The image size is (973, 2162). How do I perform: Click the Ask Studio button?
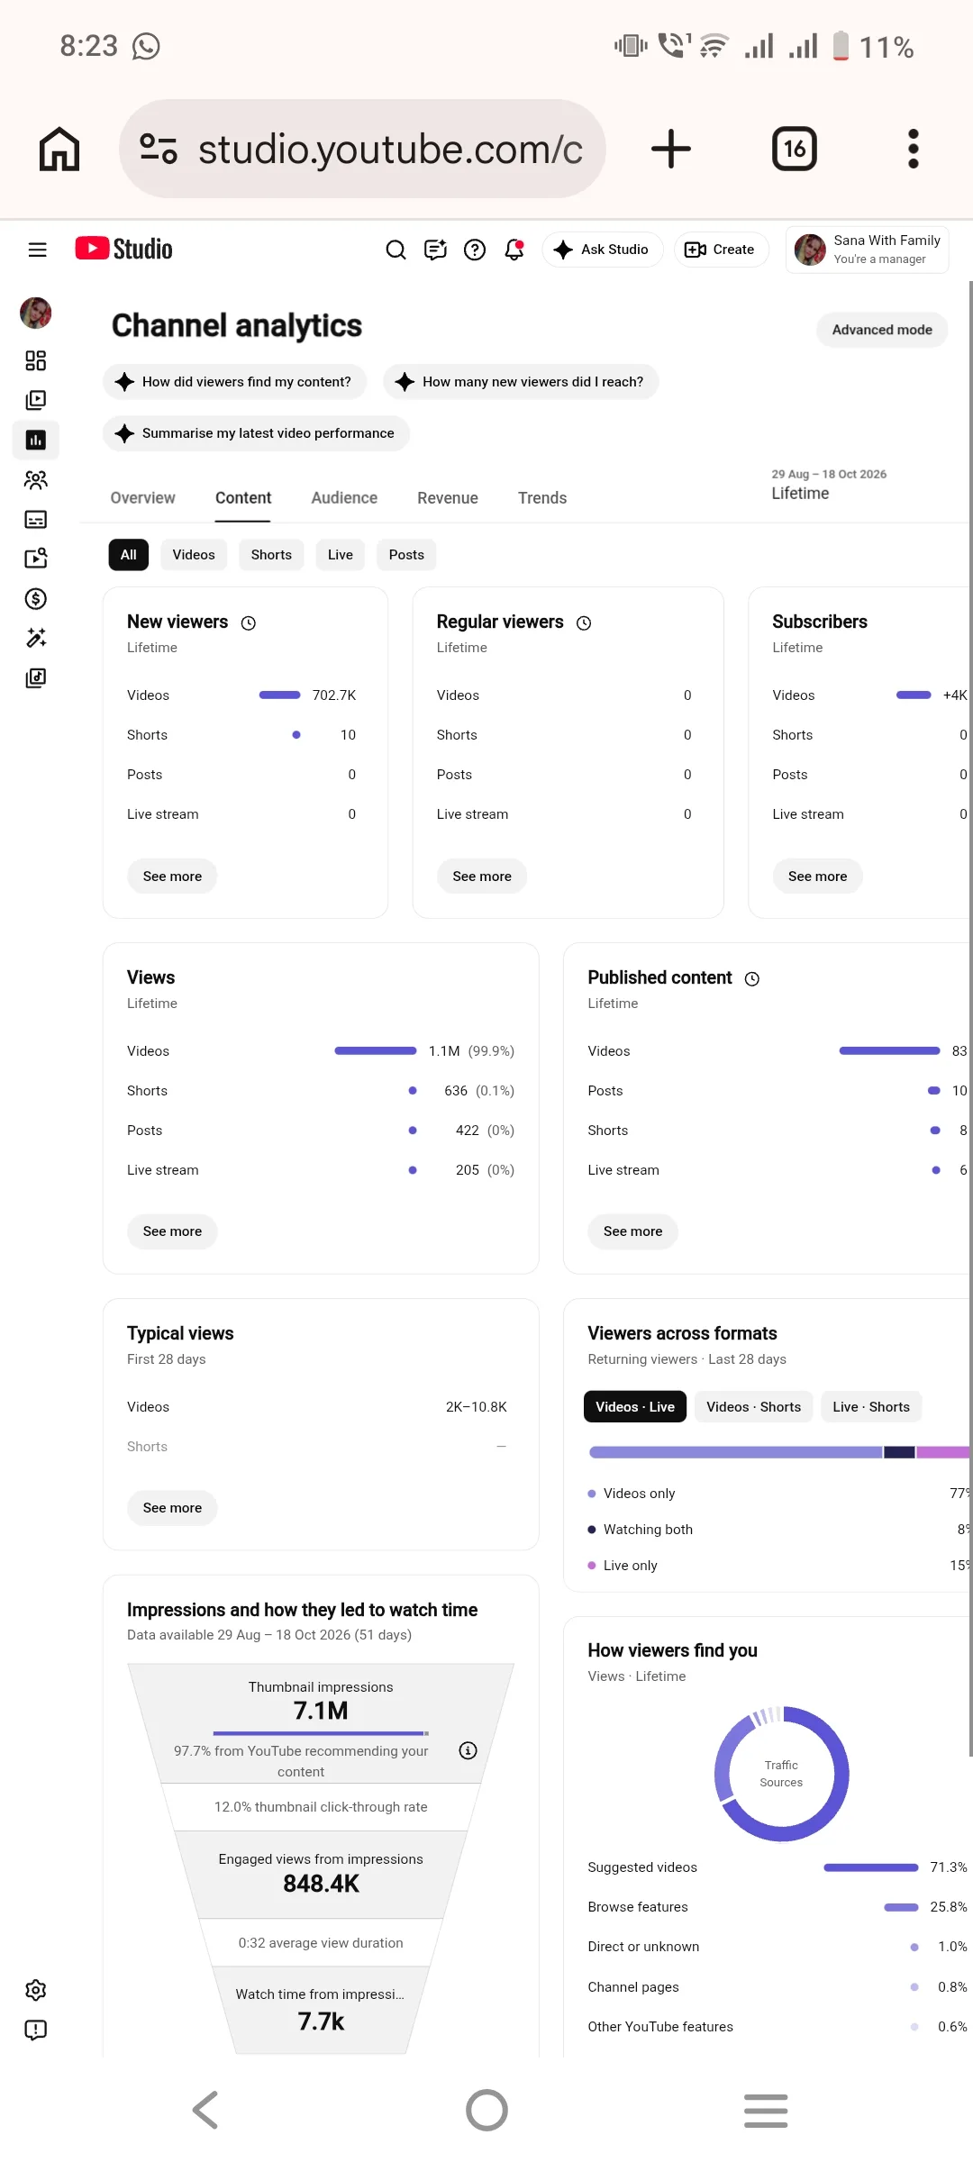click(x=602, y=250)
